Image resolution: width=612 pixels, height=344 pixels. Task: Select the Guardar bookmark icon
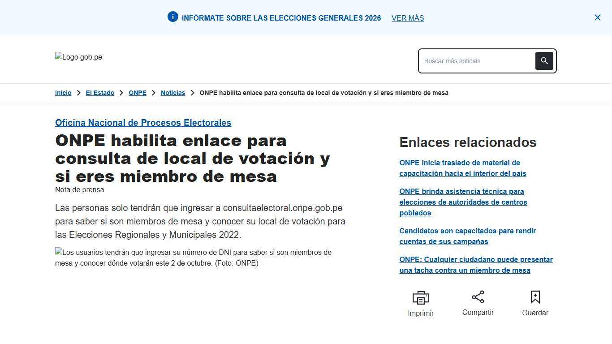pyautogui.click(x=535, y=297)
